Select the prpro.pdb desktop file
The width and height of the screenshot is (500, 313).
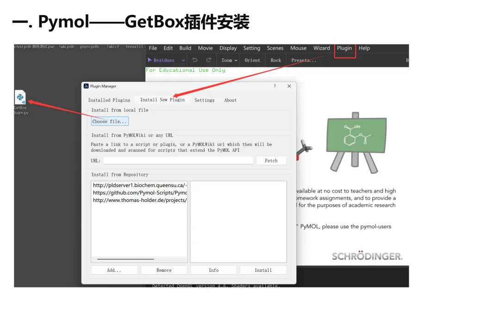(89, 47)
